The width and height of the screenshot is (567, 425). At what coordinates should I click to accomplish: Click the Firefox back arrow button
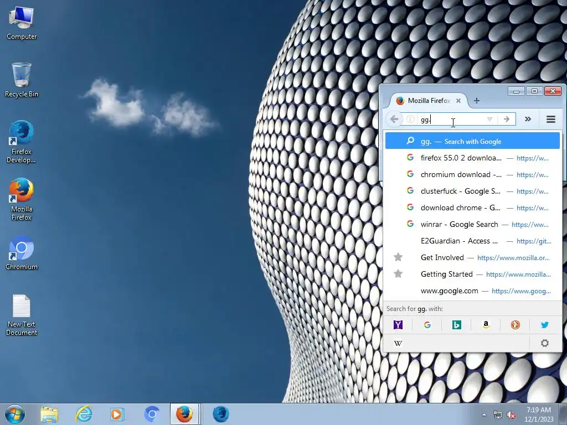(x=394, y=119)
